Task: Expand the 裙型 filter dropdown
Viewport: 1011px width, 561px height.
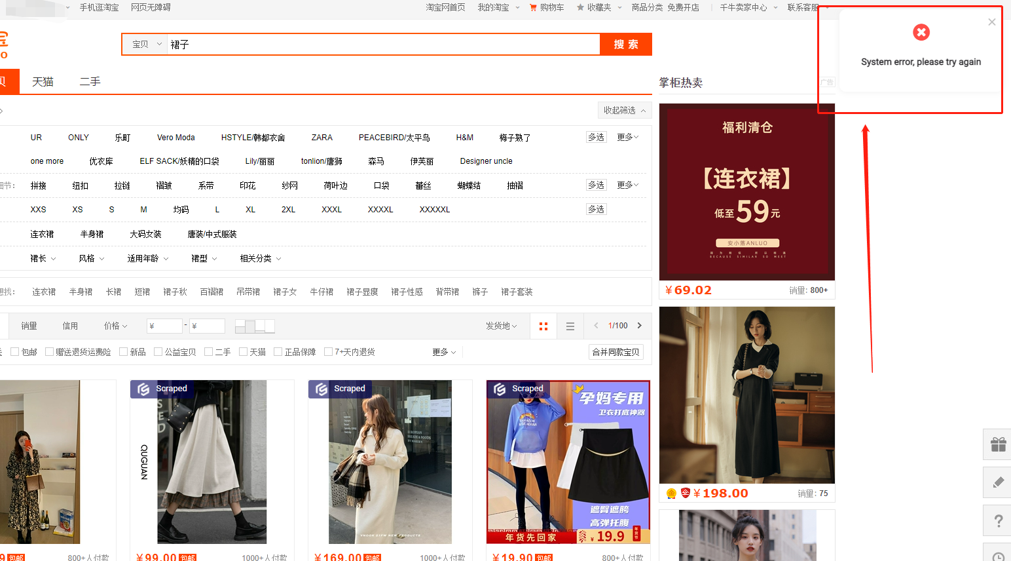Action: [x=204, y=258]
